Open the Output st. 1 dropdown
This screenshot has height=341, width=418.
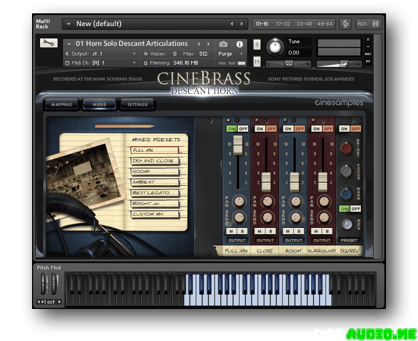click(135, 54)
